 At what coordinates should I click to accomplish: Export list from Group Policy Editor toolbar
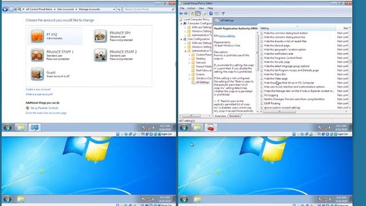[205, 14]
